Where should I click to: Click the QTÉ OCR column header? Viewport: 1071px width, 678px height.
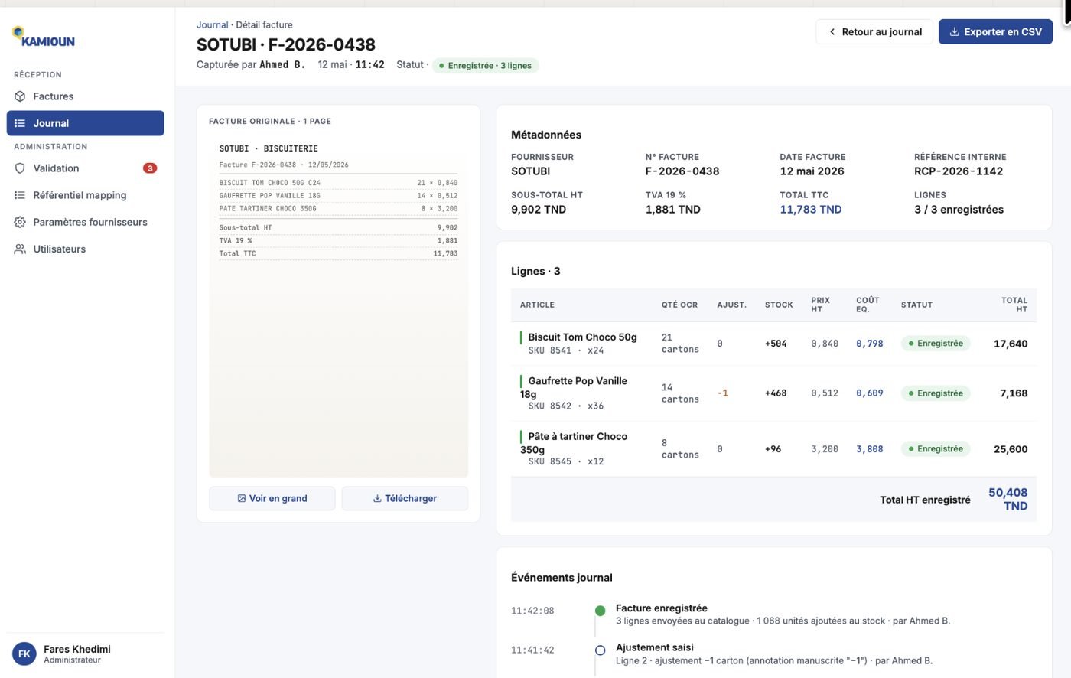(679, 305)
